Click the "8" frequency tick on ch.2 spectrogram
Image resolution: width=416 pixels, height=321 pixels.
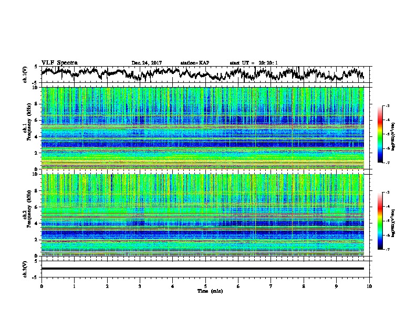pyautogui.click(x=37, y=191)
